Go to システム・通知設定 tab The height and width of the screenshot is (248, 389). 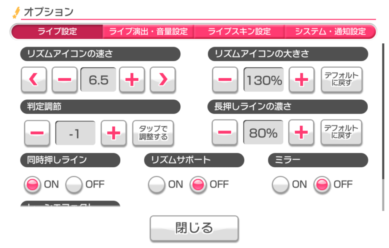coord(330,32)
